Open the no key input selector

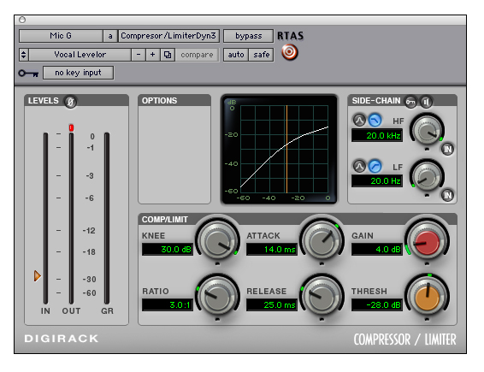click(78, 73)
